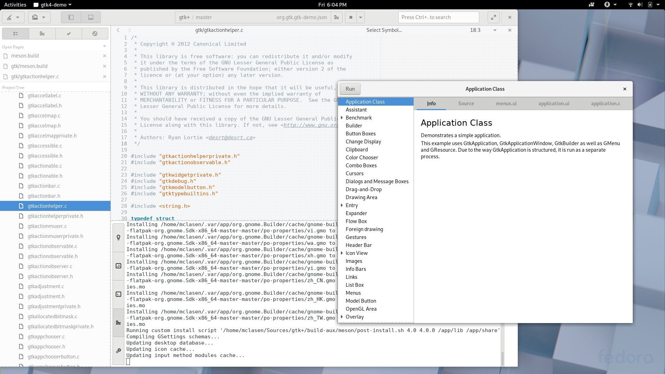665x374 pixels.
Task: Open the Select Symbol dropdown
Action: tap(384, 30)
